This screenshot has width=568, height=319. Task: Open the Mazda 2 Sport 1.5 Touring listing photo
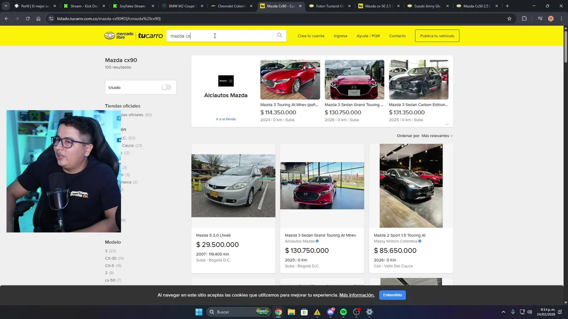point(411,186)
